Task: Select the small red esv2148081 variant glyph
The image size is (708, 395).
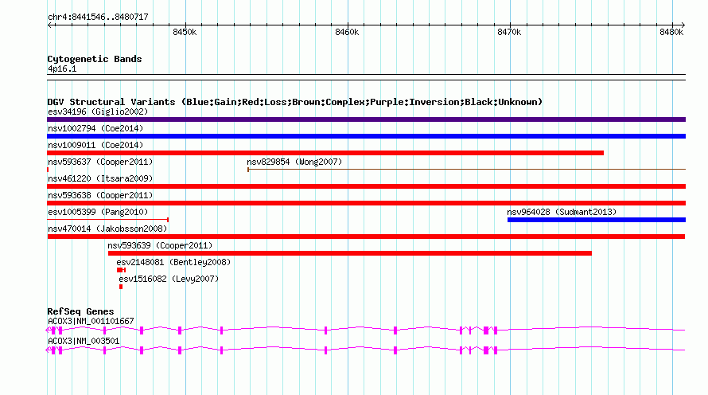Action: pos(121,270)
